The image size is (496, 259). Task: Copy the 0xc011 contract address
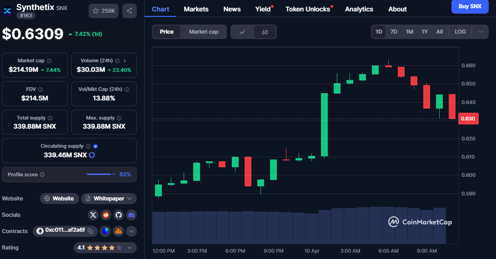coord(90,231)
